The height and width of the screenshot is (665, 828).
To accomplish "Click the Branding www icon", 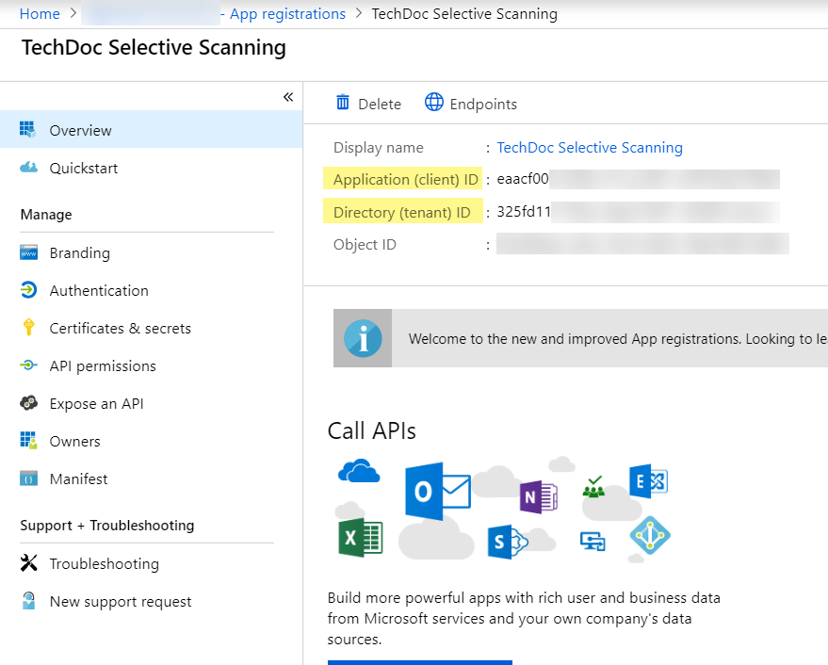I will pyautogui.click(x=28, y=252).
